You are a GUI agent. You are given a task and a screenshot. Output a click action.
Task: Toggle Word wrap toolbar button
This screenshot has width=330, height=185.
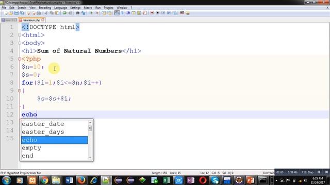[117, 13]
